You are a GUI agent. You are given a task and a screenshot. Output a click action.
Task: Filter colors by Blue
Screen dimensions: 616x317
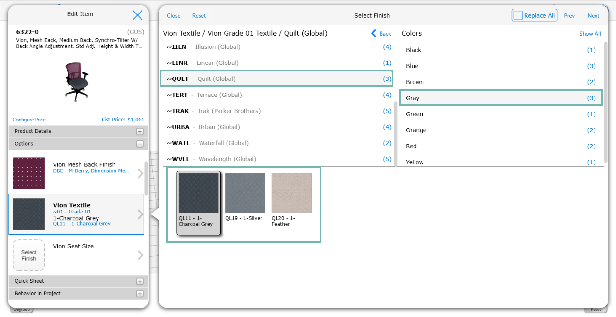[501, 66]
